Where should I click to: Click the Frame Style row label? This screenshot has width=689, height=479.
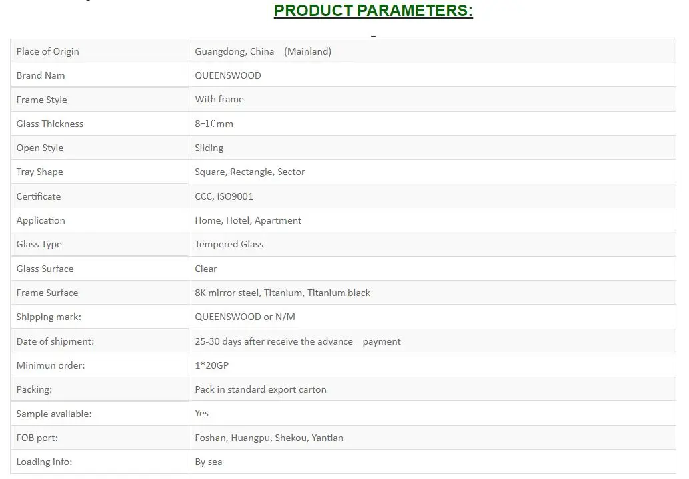42,100
